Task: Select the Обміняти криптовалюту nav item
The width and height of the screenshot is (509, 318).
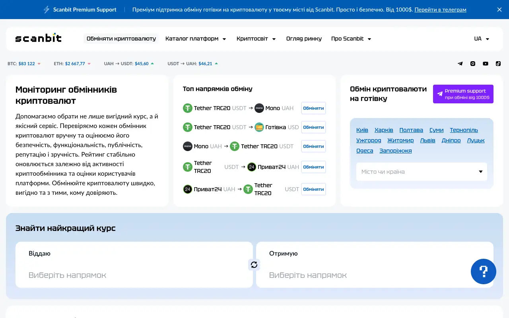Action: coord(121,39)
